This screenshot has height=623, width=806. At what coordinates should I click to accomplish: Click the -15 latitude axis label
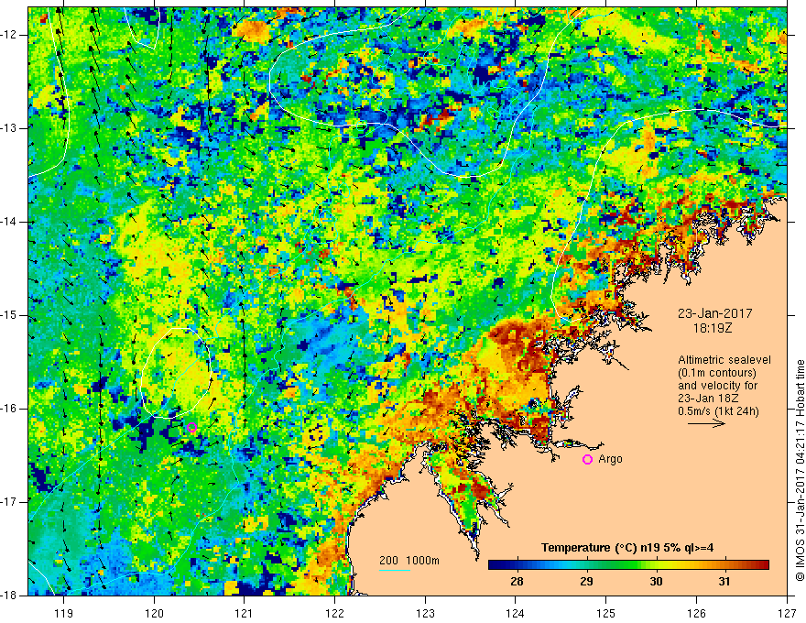[11, 315]
